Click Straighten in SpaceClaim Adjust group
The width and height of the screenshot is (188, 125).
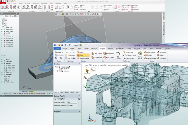point(162,52)
